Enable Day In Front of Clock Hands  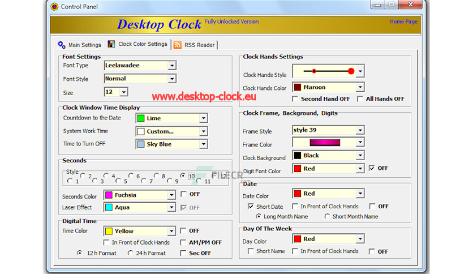[x=295, y=251]
